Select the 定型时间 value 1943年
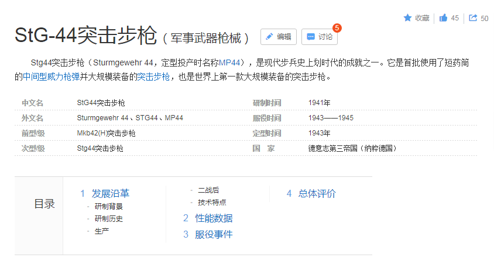Image resolution: width=494 pixels, height=268 pixels. point(319,133)
